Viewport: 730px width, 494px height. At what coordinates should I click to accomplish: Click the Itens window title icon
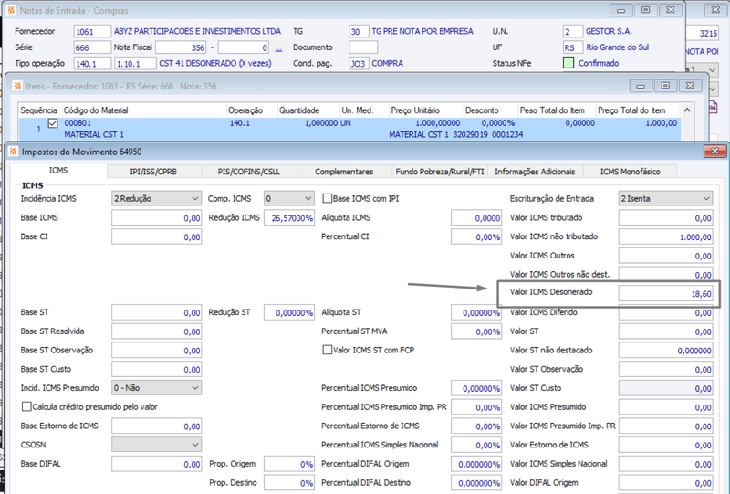[17, 86]
